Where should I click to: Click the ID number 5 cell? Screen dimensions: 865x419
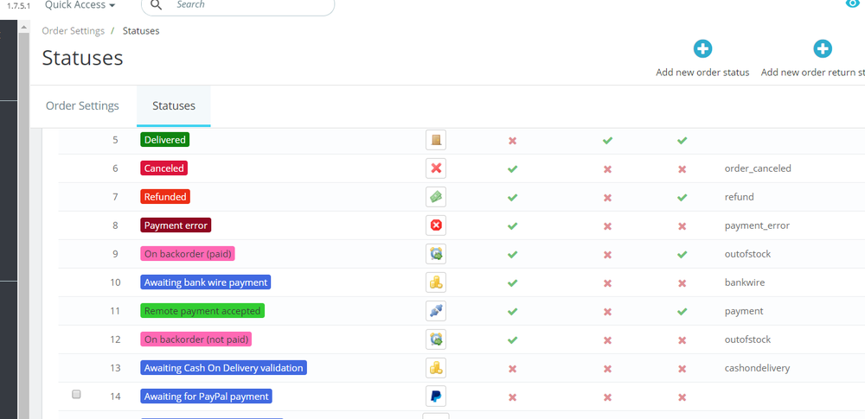click(115, 140)
